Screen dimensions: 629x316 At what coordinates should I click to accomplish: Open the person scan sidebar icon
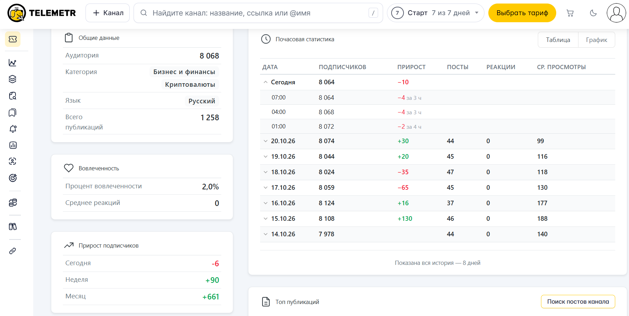click(x=13, y=162)
